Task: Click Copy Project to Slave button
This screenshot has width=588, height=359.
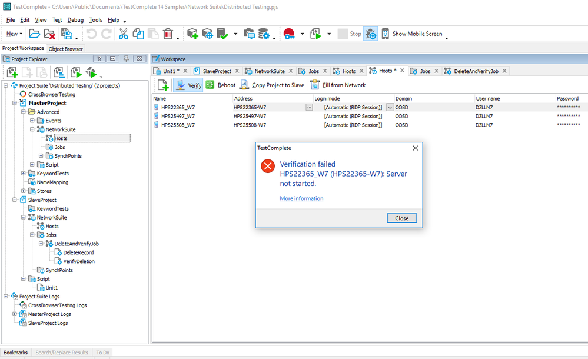Action: coord(271,85)
